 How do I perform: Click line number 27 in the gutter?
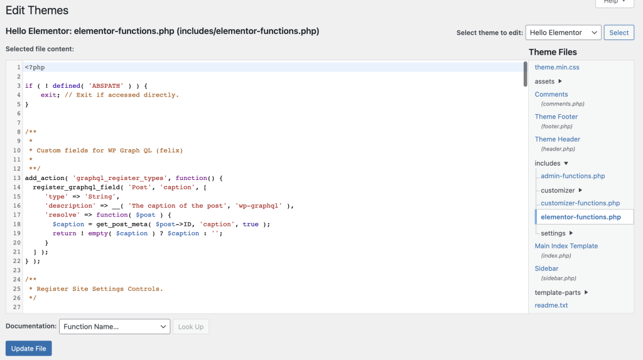pos(16,307)
